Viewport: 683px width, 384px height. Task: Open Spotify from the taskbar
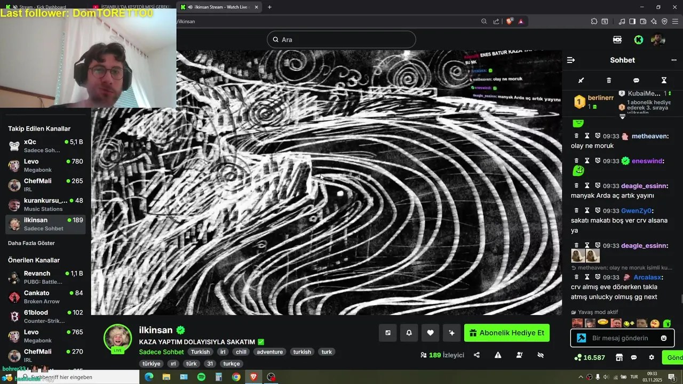coord(201,377)
